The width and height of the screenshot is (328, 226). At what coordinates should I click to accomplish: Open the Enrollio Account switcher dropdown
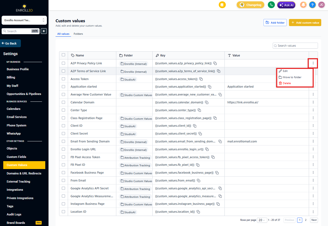tap(24, 20)
